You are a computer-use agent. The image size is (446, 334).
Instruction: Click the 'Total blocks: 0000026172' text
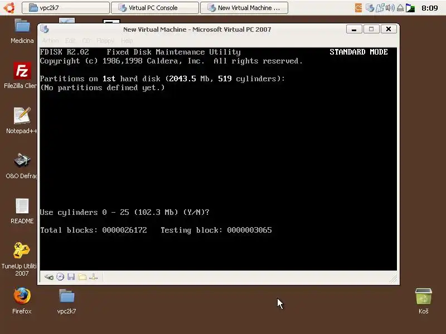tap(93, 230)
